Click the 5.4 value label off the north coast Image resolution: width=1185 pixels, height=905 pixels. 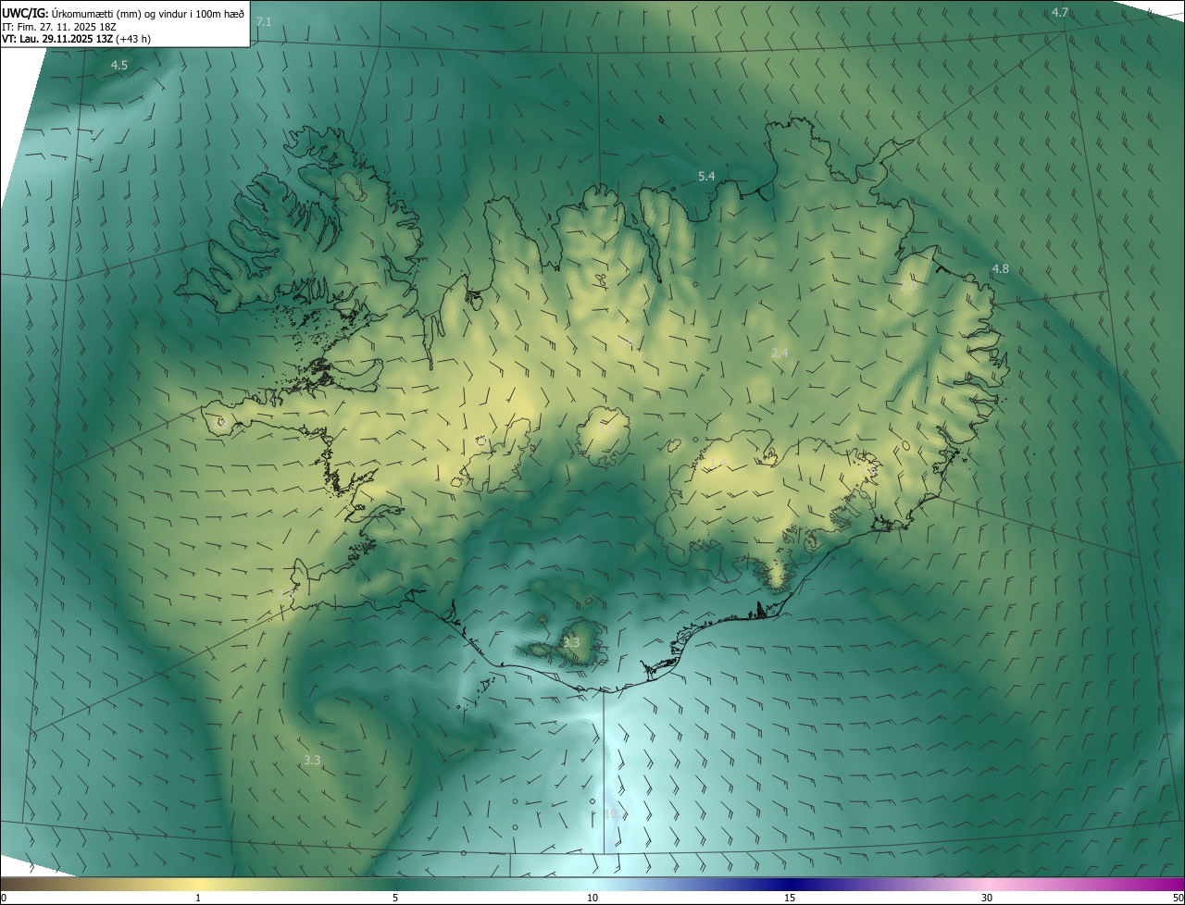coord(706,176)
